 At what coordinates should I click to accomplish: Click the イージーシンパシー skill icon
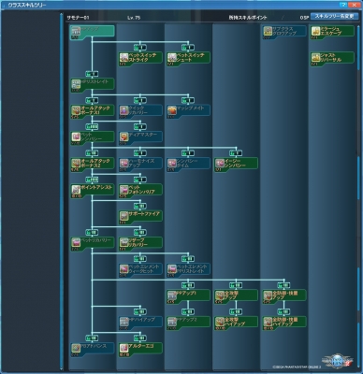click(x=220, y=164)
